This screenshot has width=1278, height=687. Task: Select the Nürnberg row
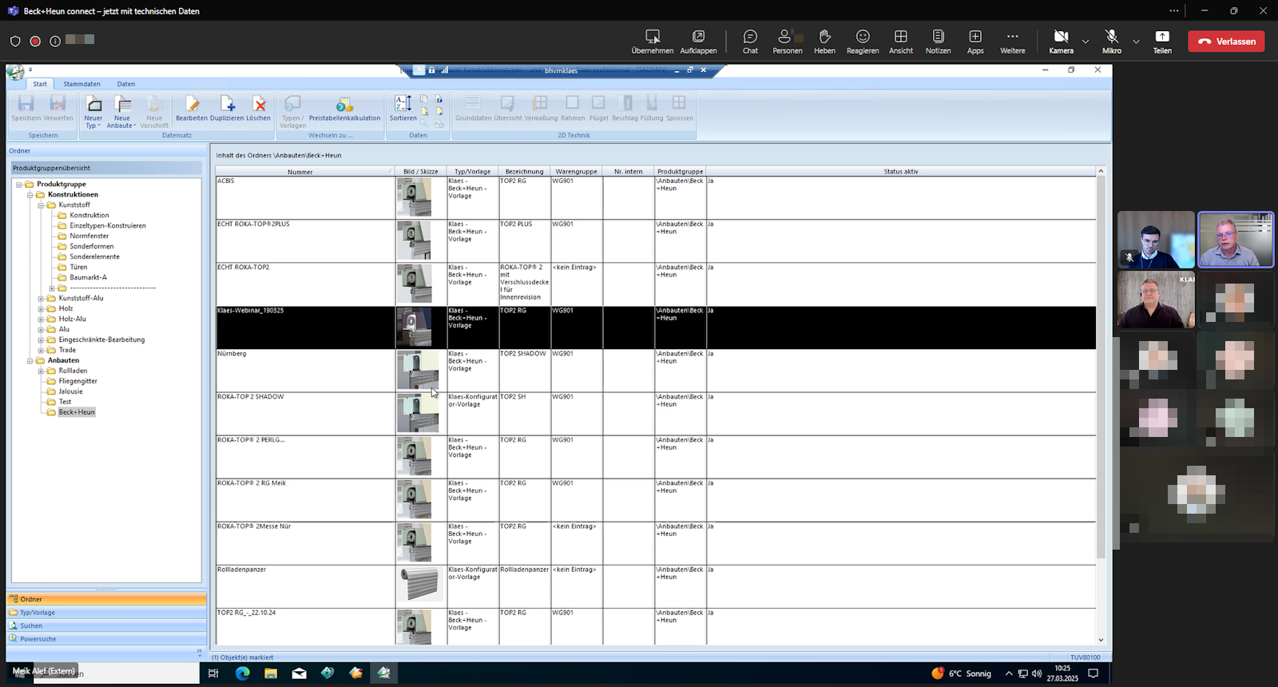655,370
